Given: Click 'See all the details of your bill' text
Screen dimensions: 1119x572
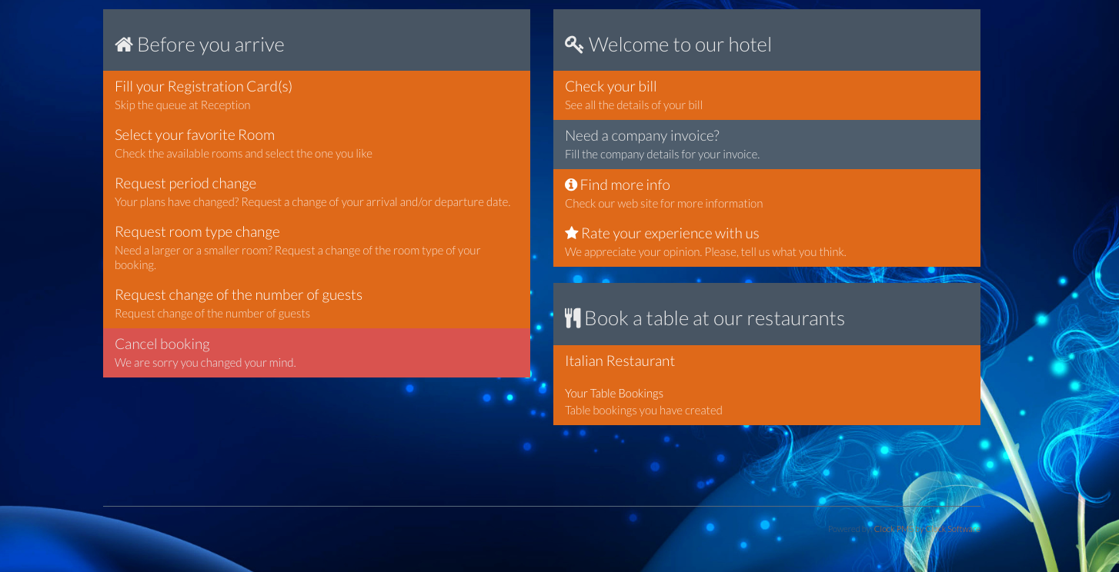Looking at the screenshot, I should point(633,105).
